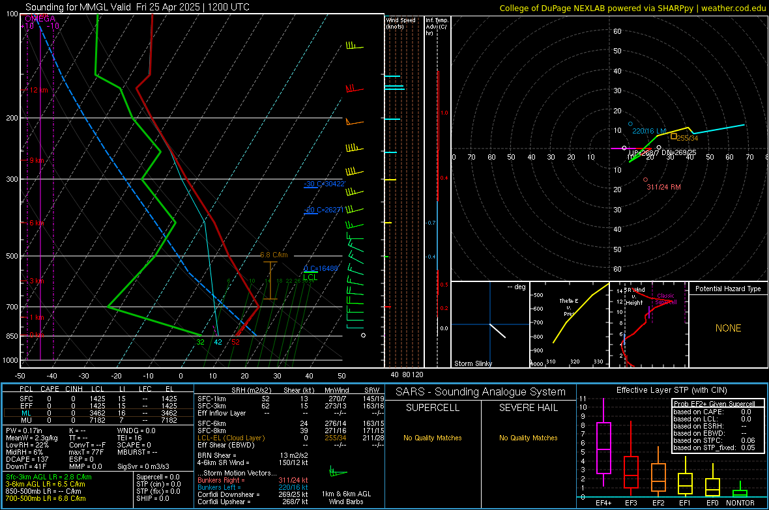The width and height of the screenshot is (769, 510).
Task: Select the SFC parcel row
Action: point(98,399)
